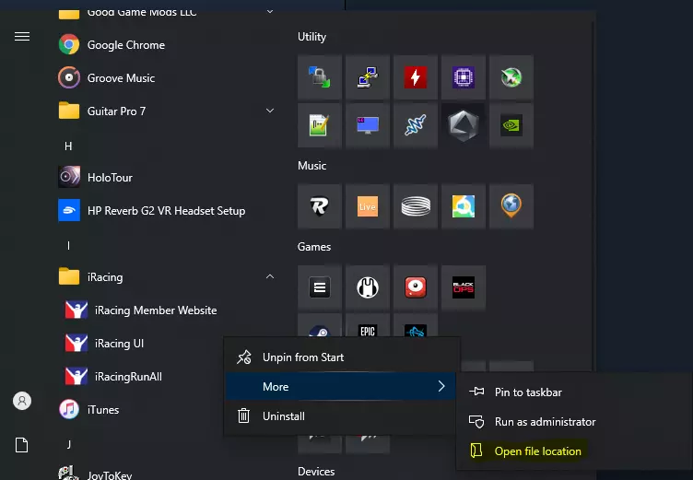
Task: Open the orange Ableton Live tile
Action: [368, 206]
